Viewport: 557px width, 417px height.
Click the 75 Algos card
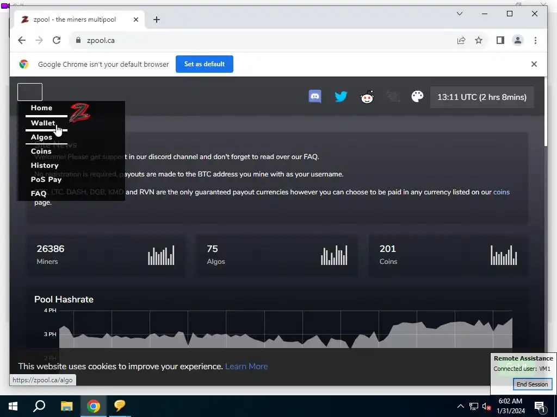tap(277, 255)
